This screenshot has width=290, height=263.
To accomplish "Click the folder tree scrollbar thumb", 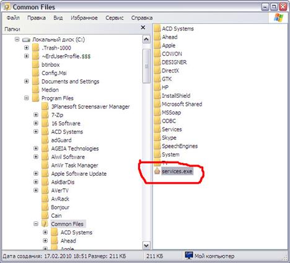I will (146, 66).
